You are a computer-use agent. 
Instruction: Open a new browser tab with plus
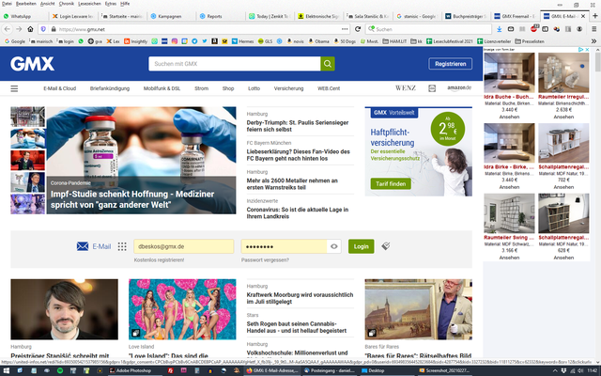click(x=594, y=16)
